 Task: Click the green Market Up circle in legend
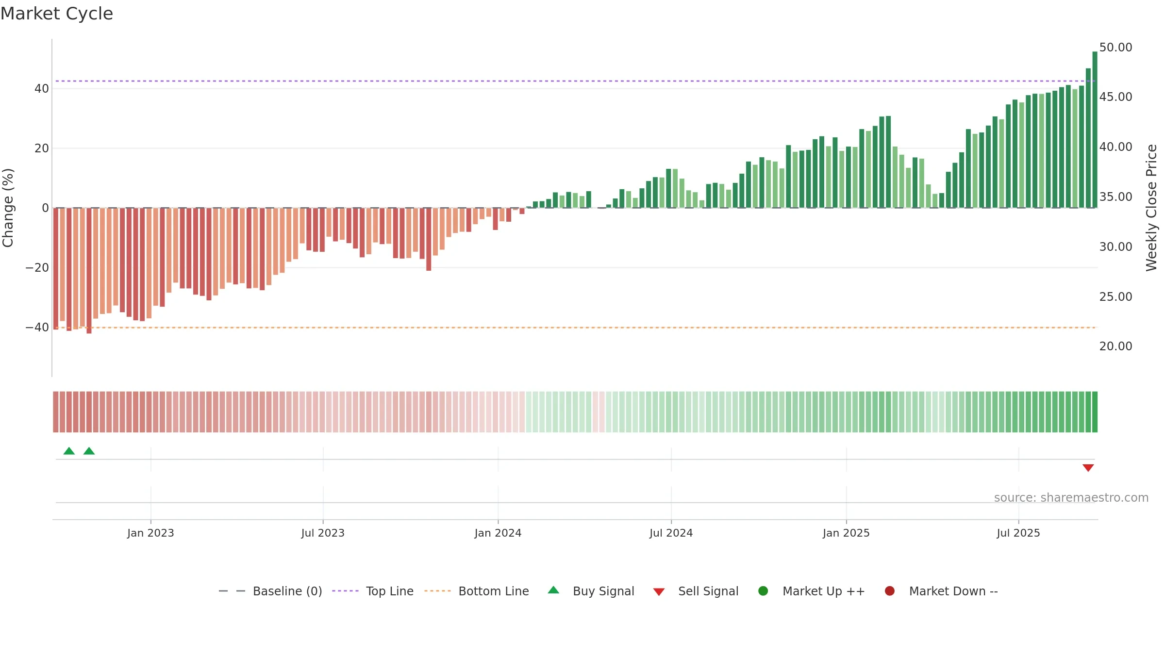coord(763,591)
